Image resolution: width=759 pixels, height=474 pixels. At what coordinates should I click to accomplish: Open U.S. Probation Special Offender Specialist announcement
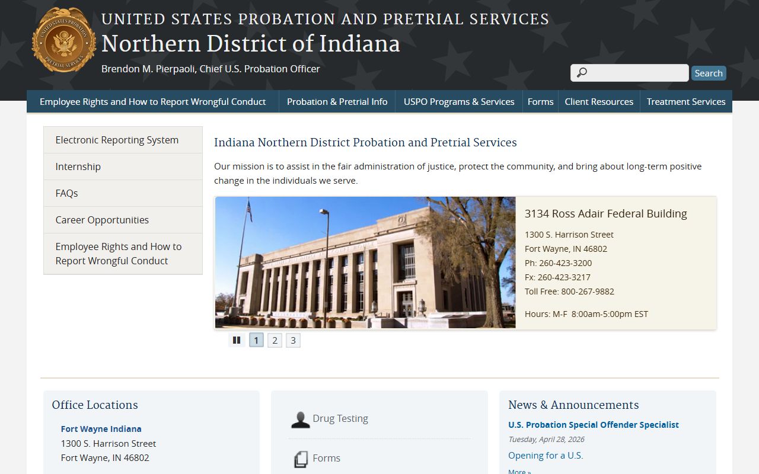click(594, 424)
